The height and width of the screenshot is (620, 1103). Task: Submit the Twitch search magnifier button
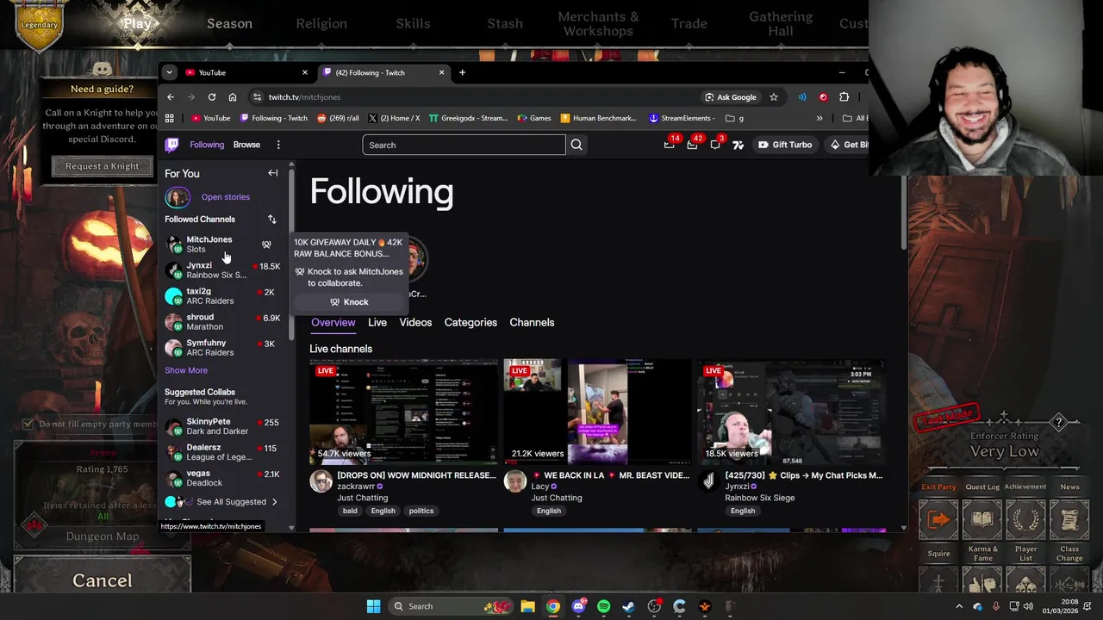pyautogui.click(x=576, y=145)
